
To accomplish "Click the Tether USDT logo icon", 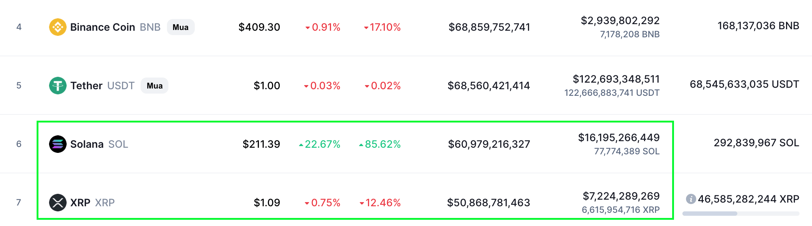I will (58, 85).
